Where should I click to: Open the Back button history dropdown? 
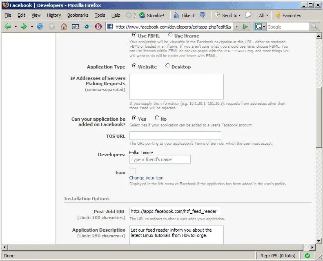click(x=16, y=27)
